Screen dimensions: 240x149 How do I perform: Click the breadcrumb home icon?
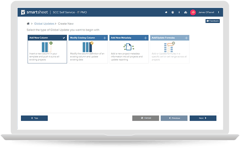pos(28,24)
